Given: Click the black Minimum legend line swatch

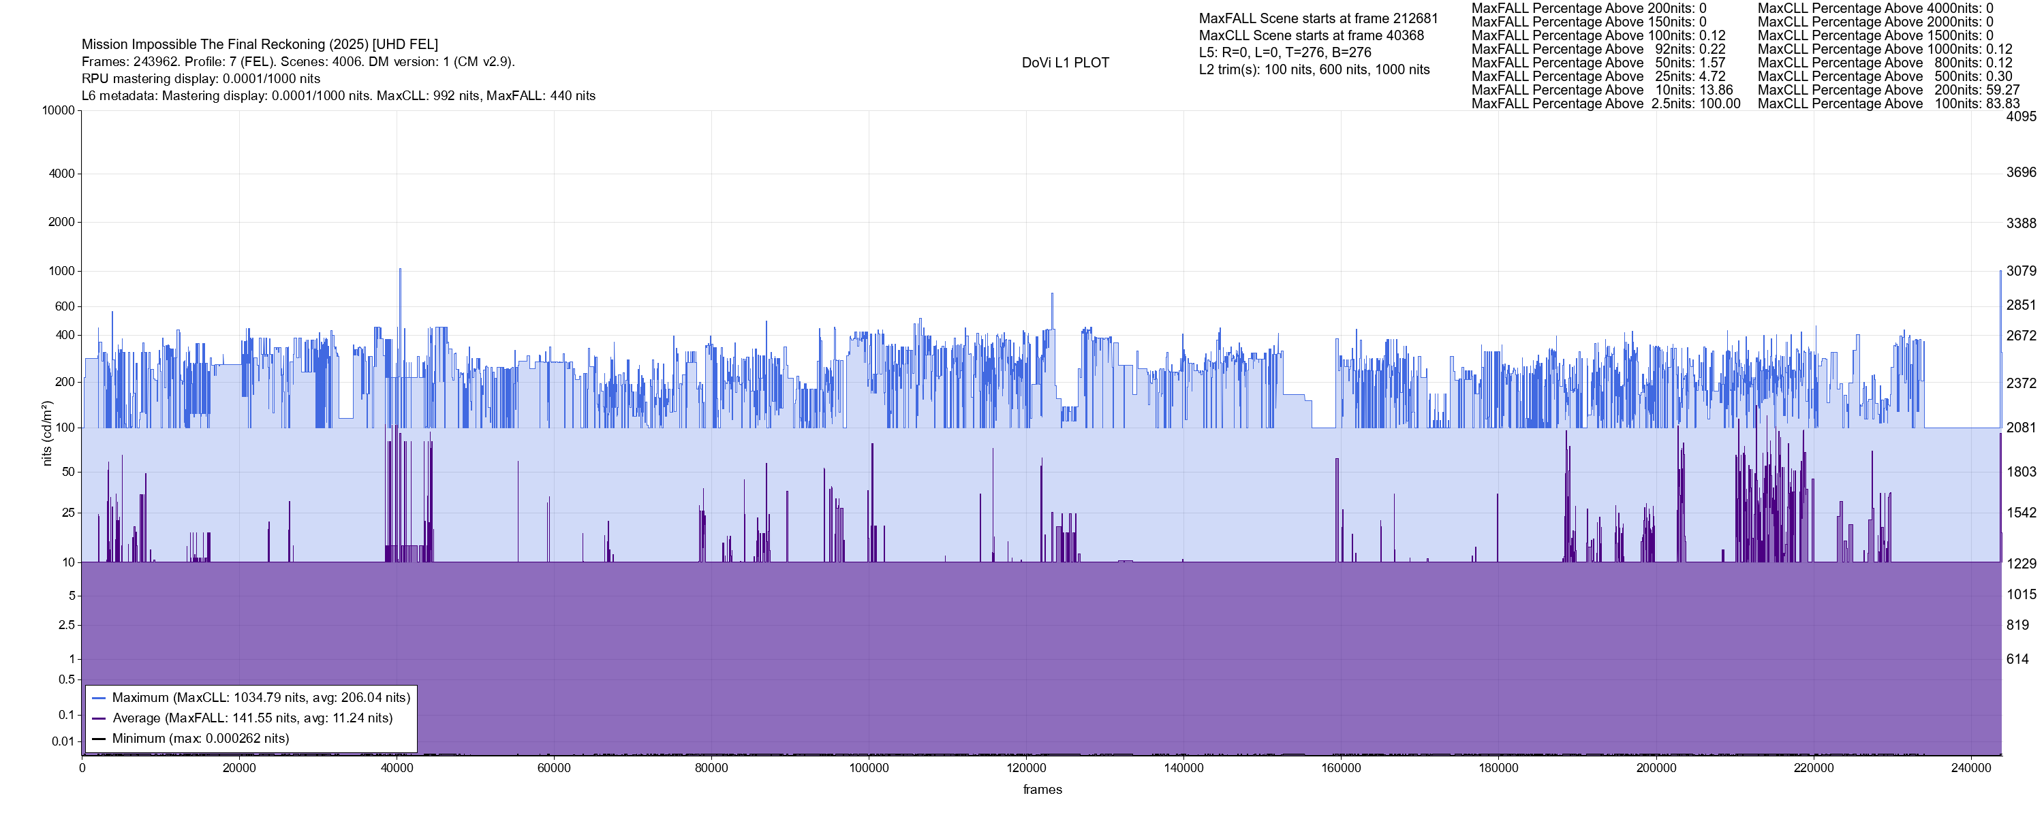Looking at the screenshot, I should tap(99, 739).
